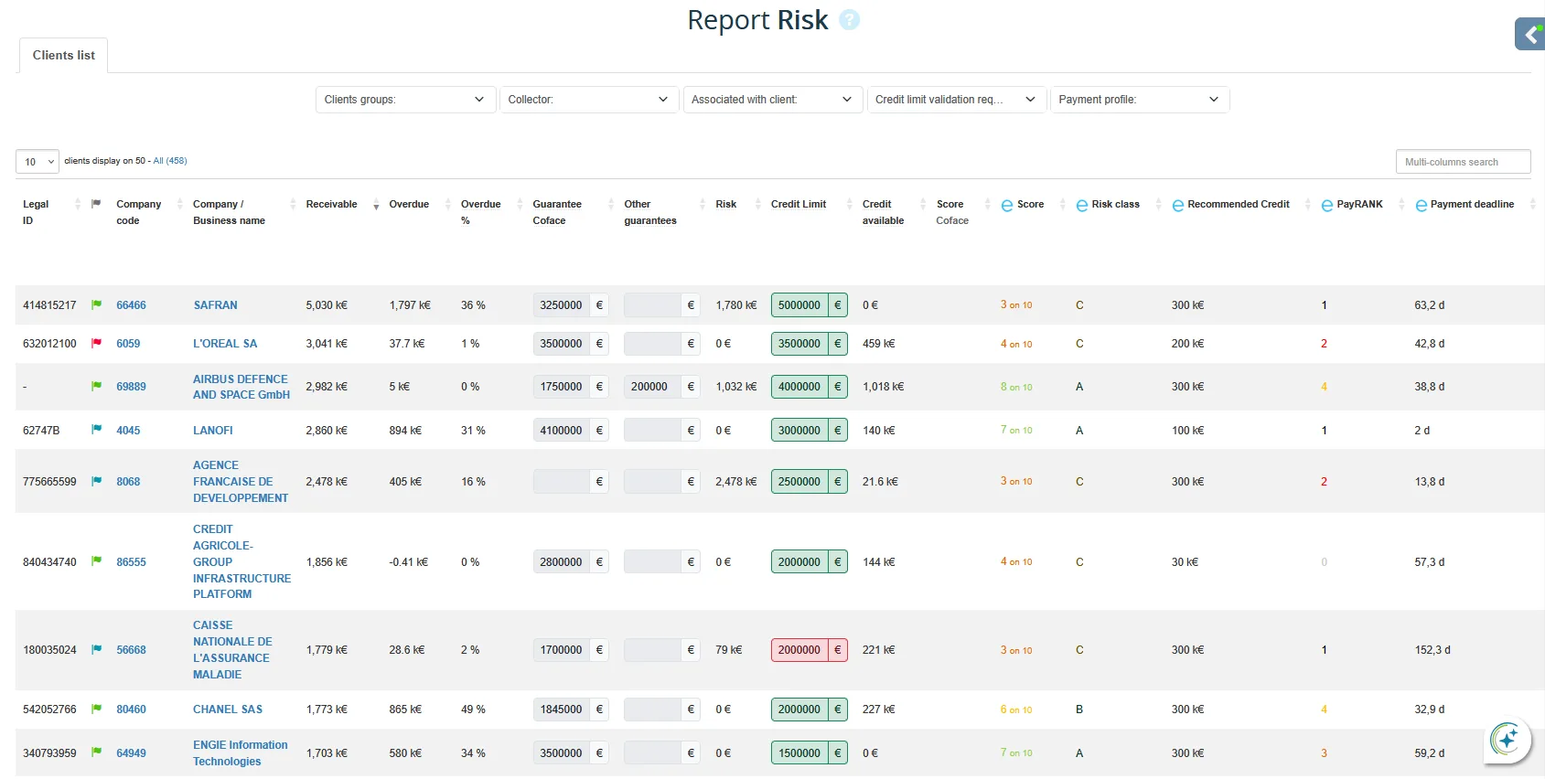The image size is (1545, 779).
Task: Sort by Risk column header
Action: point(725,204)
